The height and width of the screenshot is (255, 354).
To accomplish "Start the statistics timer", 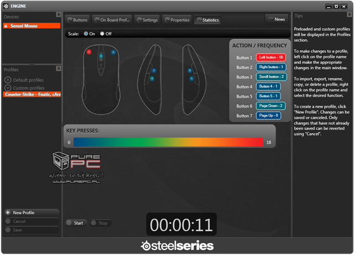I will coord(76,223).
